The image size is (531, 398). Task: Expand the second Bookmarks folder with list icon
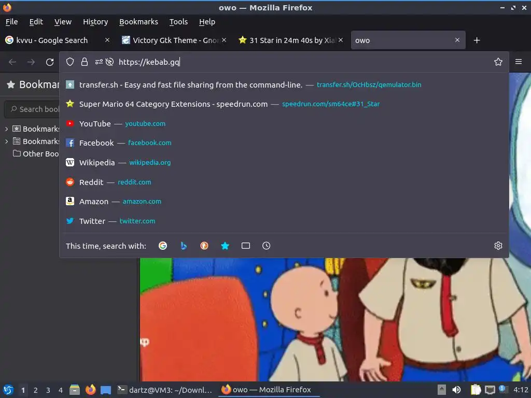pos(6,141)
